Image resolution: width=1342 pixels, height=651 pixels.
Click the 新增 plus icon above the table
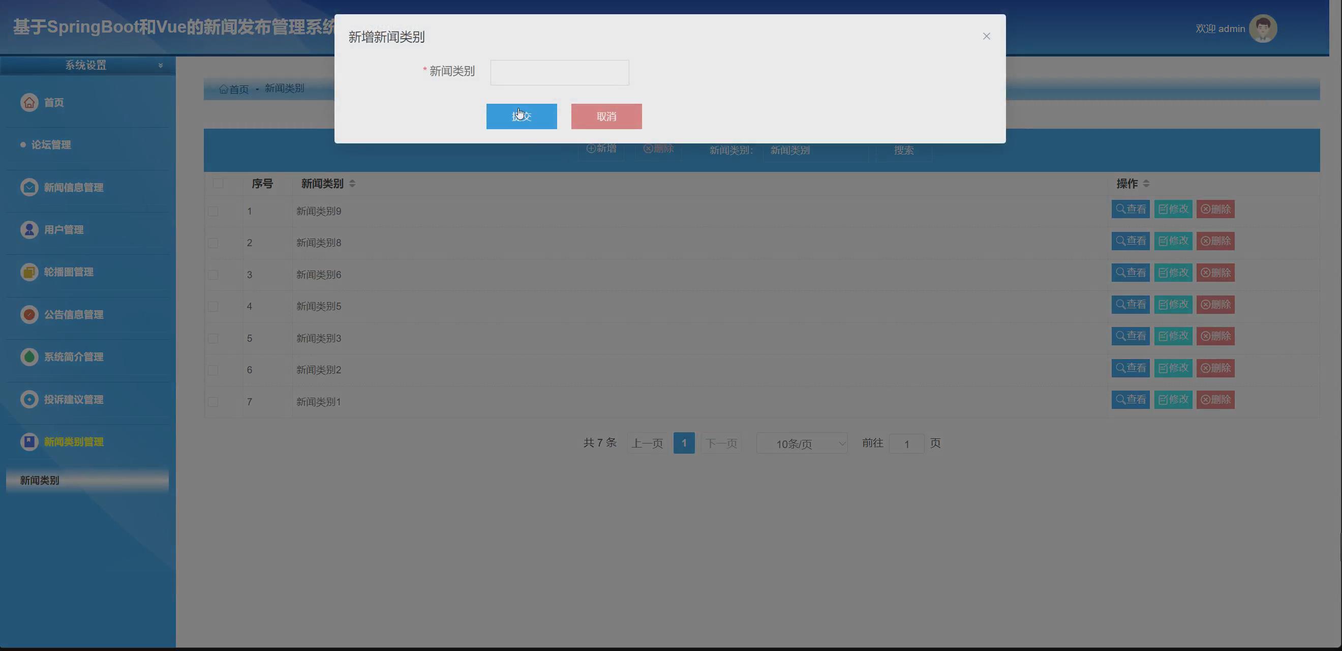pos(590,149)
